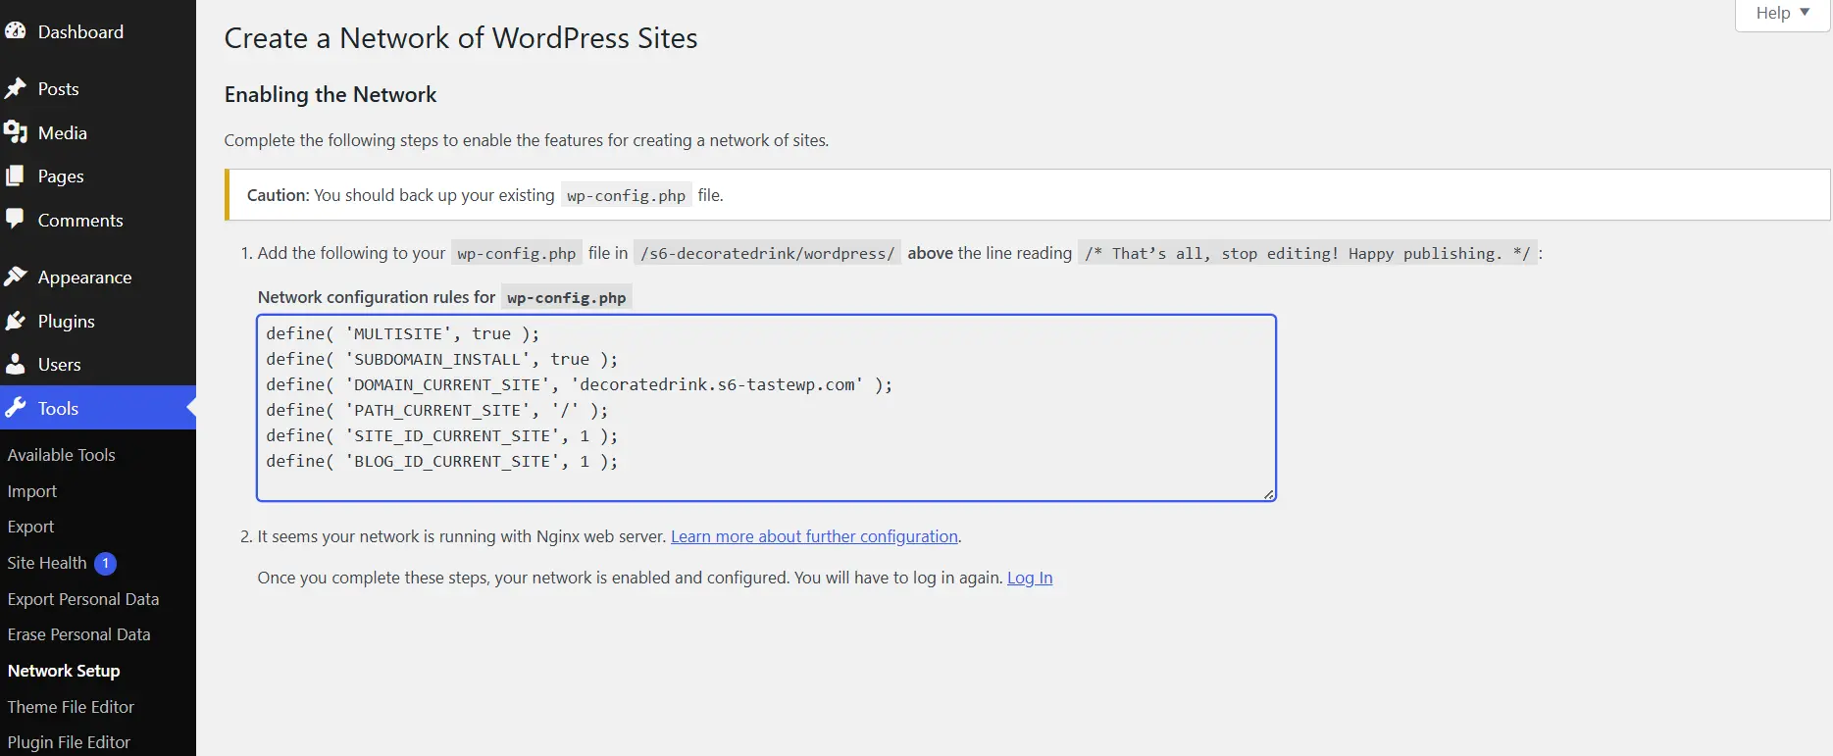The height and width of the screenshot is (756, 1833).
Task: Open Plugin File Editor
Action: (x=69, y=742)
